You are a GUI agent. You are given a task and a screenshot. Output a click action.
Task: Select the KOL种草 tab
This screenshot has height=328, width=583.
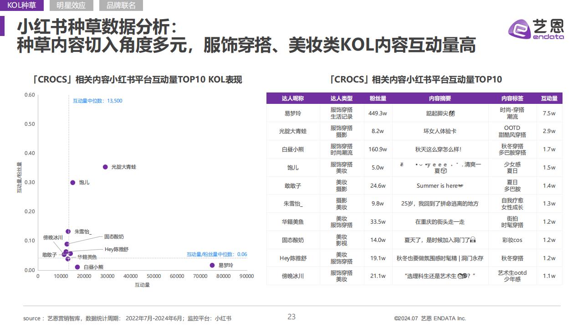click(x=22, y=5)
